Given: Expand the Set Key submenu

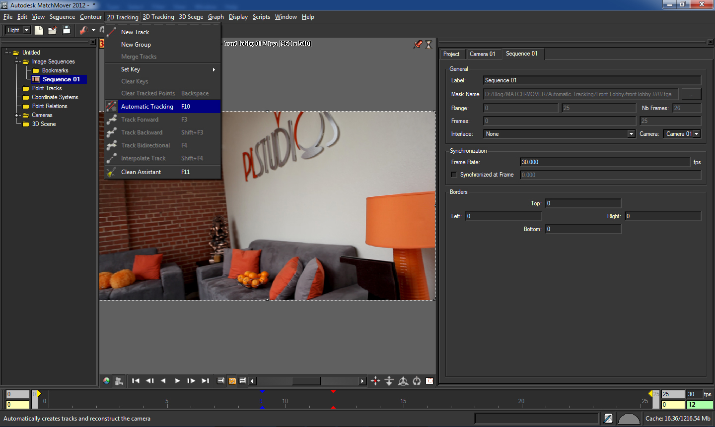Looking at the screenshot, I should 163,69.
